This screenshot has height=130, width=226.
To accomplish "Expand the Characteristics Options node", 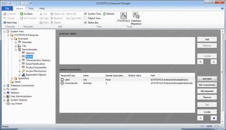I will 20,60.
